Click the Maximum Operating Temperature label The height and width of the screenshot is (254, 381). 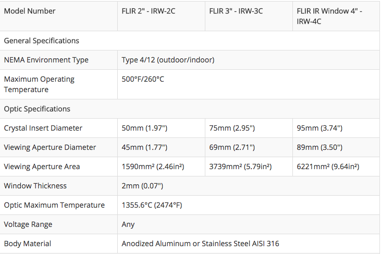pyautogui.click(x=39, y=84)
